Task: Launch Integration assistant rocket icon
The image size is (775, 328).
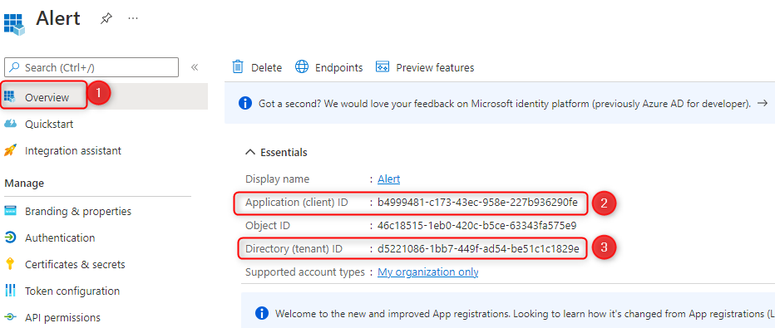Action: coord(10,150)
